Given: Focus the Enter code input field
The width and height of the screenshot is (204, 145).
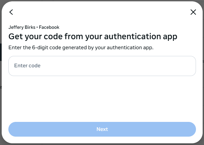Looking at the screenshot, I should point(102,66).
